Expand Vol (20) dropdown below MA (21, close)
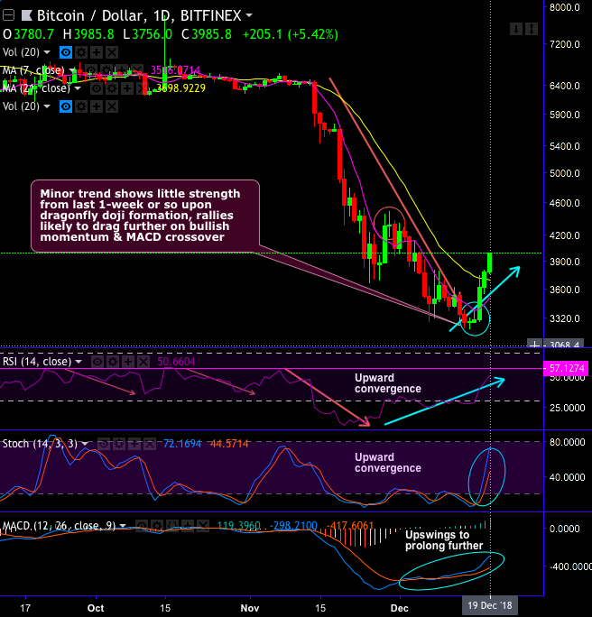Viewport: 592px width, 617px height. point(47,106)
